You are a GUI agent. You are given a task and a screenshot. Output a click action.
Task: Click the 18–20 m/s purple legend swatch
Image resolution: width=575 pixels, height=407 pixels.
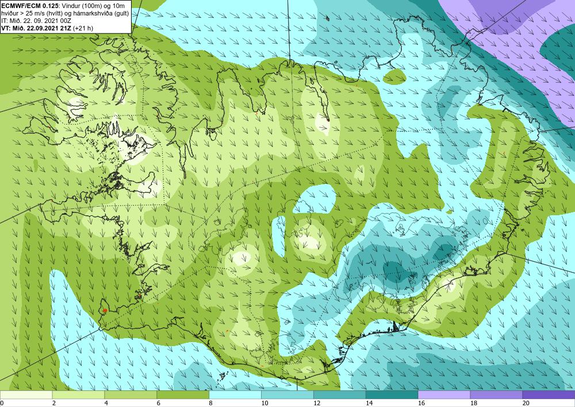[x=497, y=394]
